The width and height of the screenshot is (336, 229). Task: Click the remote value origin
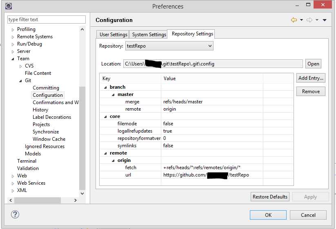click(x=169, y=109)
